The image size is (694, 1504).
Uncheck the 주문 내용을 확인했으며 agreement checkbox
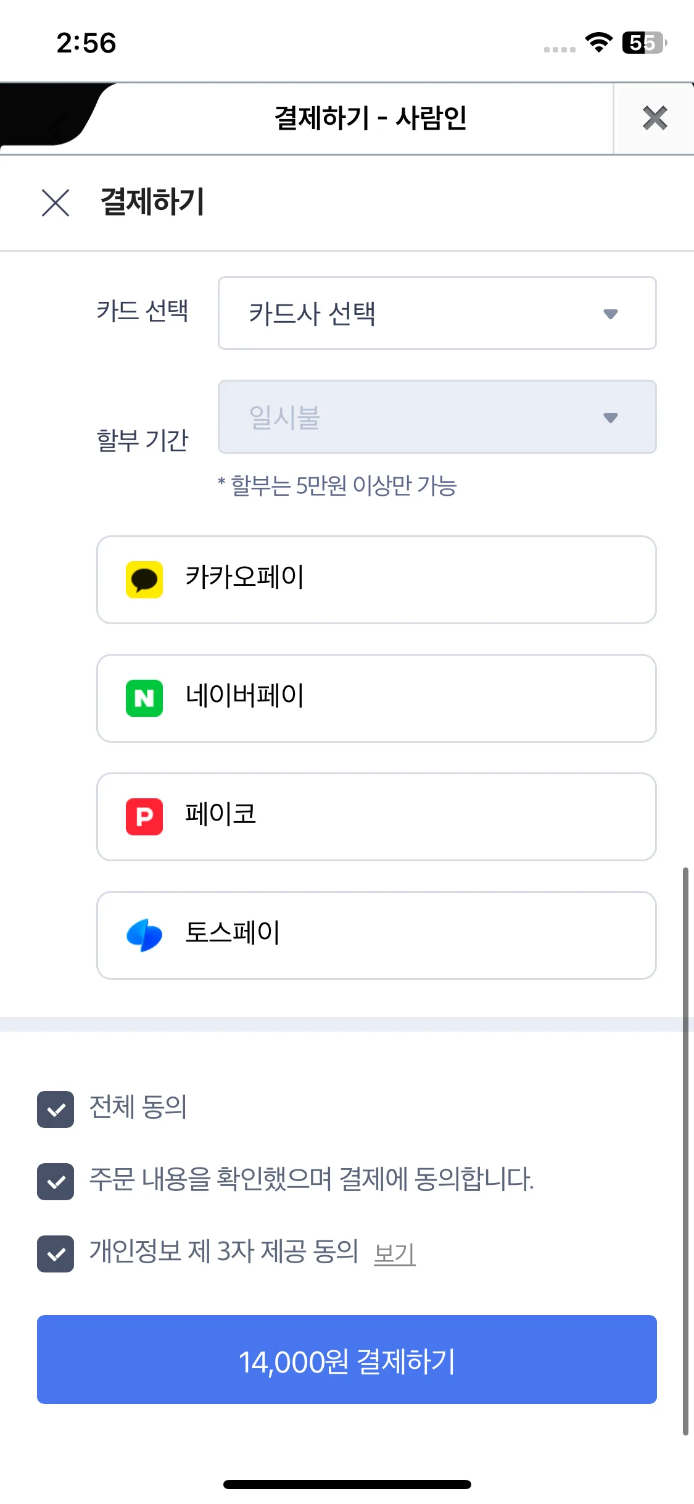[x=56, y=1182]
